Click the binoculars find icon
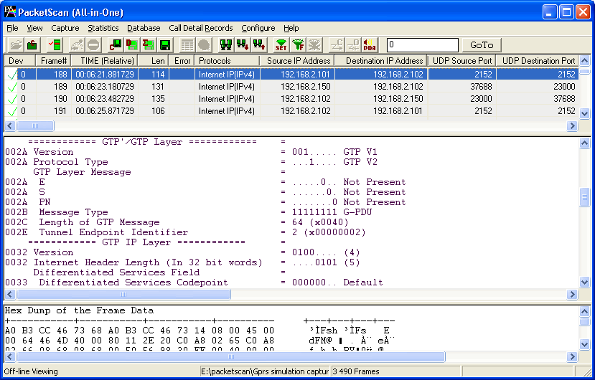Screen dimensions: 595x380 pos(226,45)
